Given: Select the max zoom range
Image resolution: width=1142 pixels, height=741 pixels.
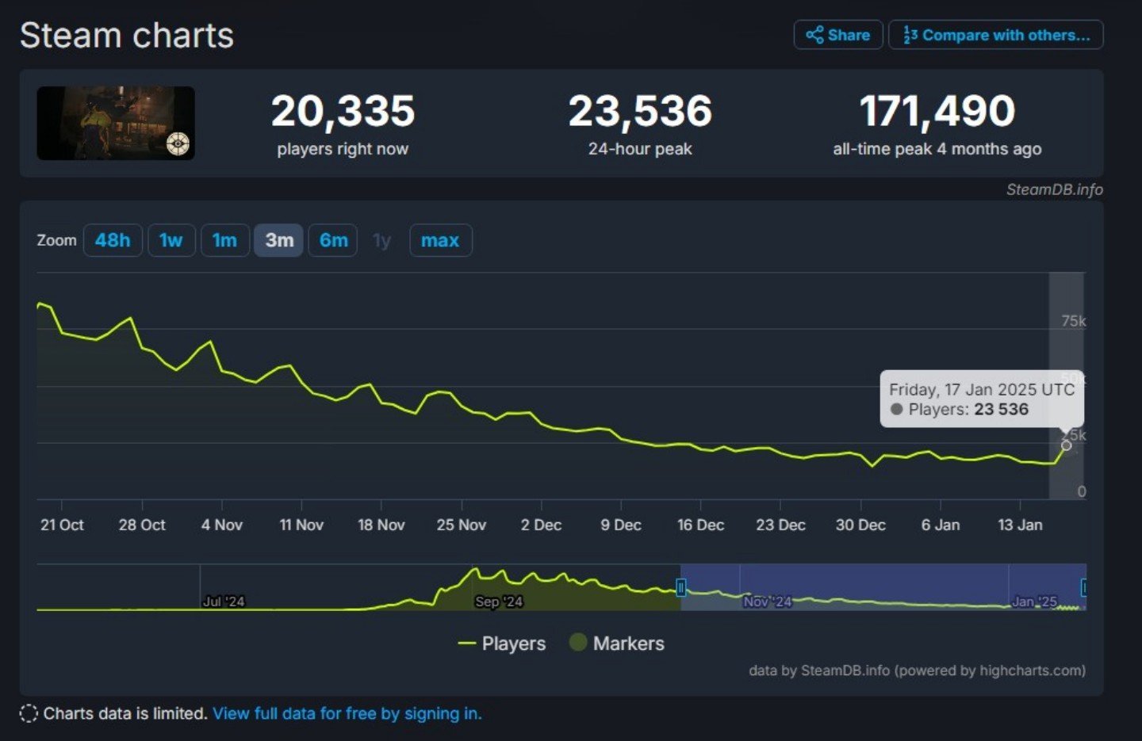Looking at the screenshot, I should click(x=440, y=240).
